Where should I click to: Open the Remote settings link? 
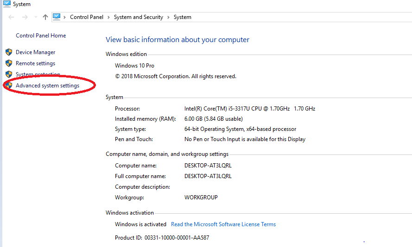tap(36, 63)
